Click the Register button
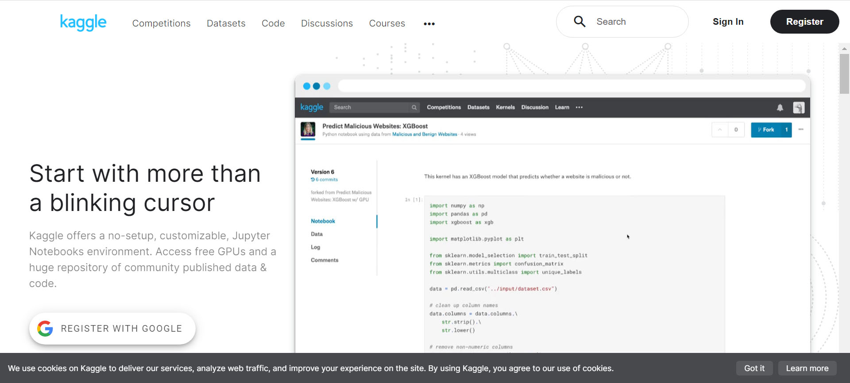This screenshot has height=383, width=850. point(804,22)
